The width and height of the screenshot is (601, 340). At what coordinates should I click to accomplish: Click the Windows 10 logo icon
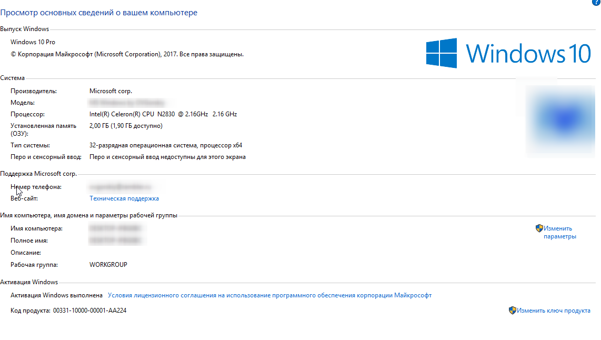tap(442, 53)
